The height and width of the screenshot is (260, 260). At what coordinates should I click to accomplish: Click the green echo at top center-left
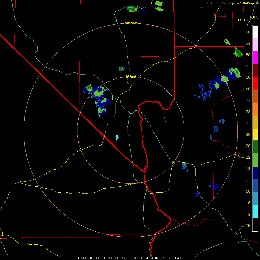[132, 9]
